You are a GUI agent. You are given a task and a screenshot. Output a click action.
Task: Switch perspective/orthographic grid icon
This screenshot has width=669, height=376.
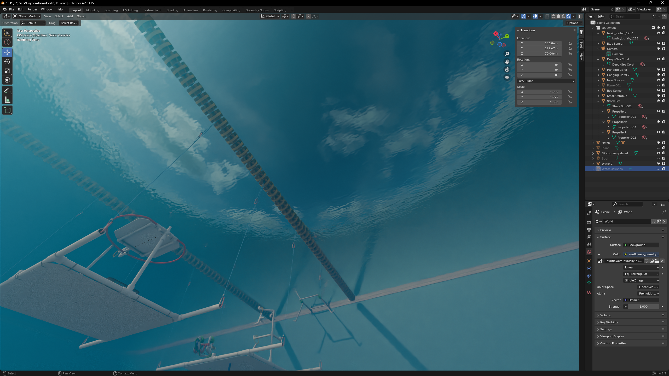tap(507, 78)
